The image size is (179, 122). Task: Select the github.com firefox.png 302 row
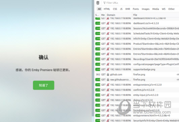coord(137,75)
